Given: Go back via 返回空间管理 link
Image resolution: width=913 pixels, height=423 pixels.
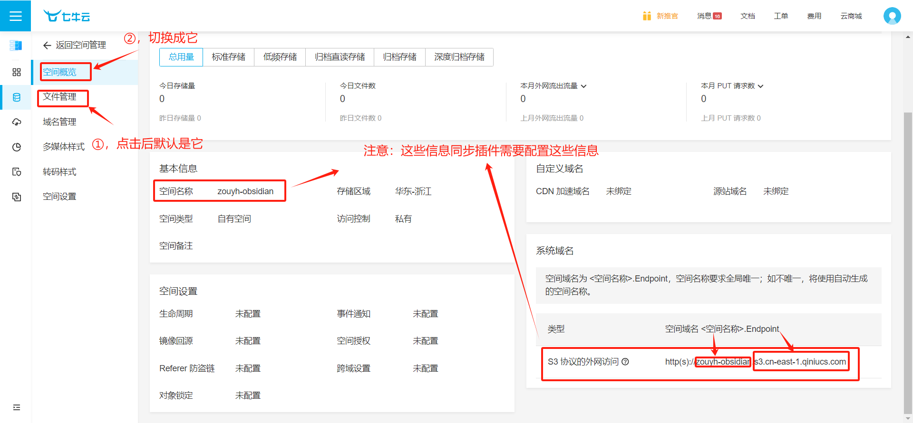Looking at the screenshot, I should pos(75,45).
